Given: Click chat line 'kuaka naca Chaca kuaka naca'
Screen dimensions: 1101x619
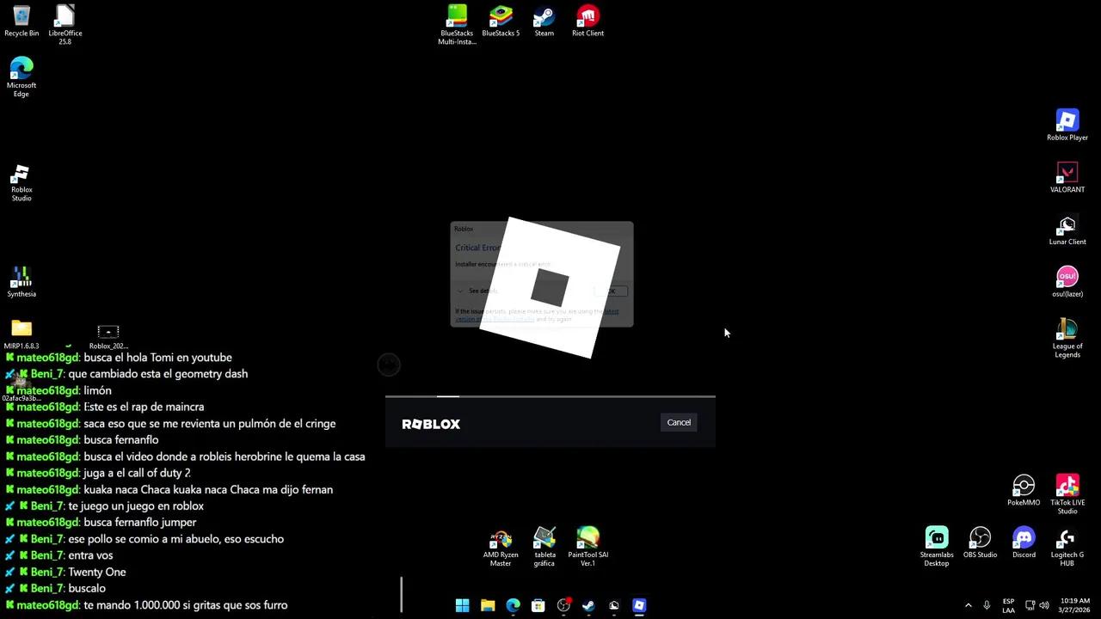Looking at the screenshot, I should [x=208, y=490].
